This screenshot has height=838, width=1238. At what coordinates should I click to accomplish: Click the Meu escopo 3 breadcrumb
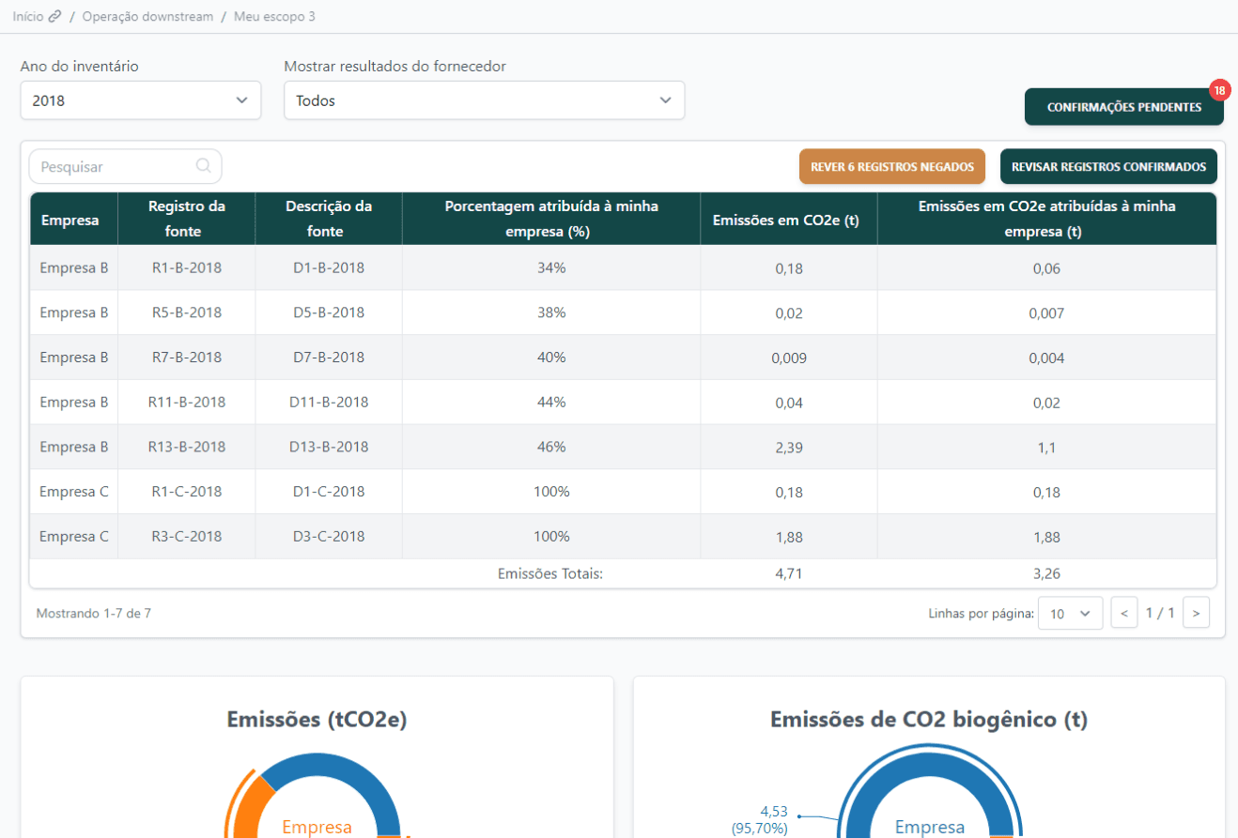[274, 17]
